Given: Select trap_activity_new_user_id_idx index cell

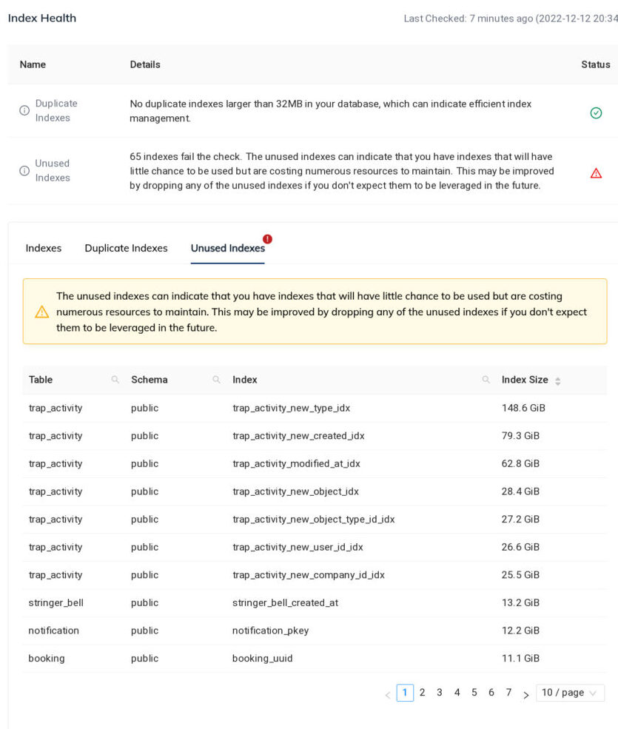Looking at the screenshot, I should point(298,548).
